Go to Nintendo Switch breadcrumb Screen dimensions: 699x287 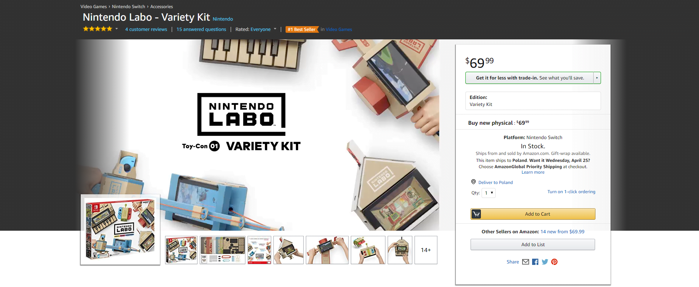[129, 7]
